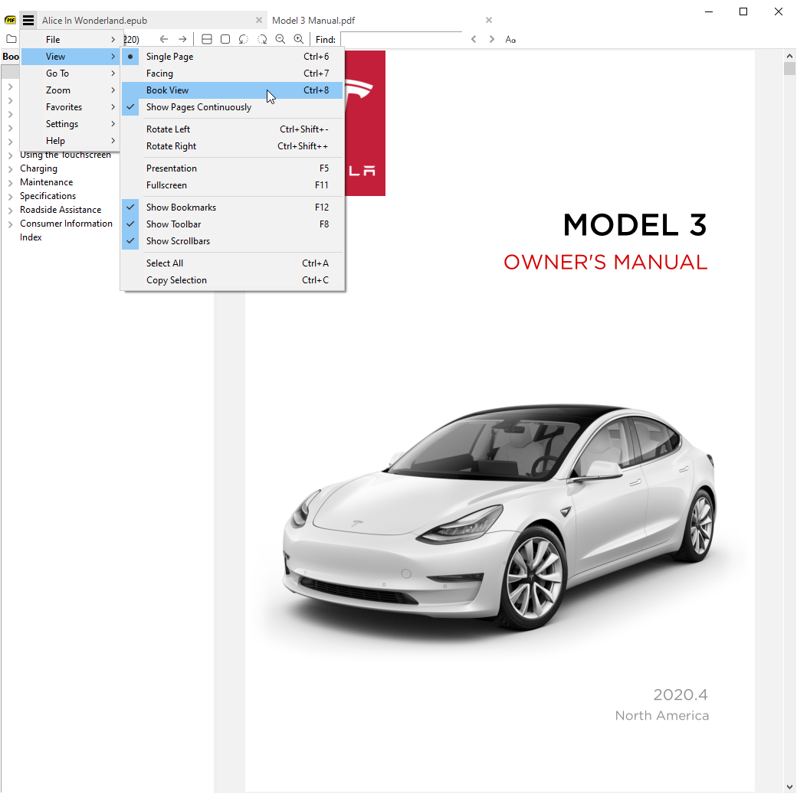
Task: Click the open file folder icon
Action: click(x=11, y=39)
